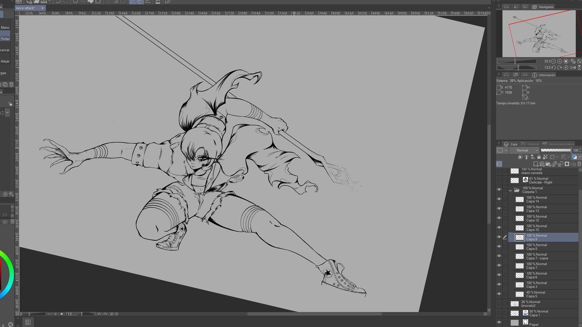Hide layer Capa 5
This screenshot has height=327, width=582.
pyautogui.click(x=499, y=294)
